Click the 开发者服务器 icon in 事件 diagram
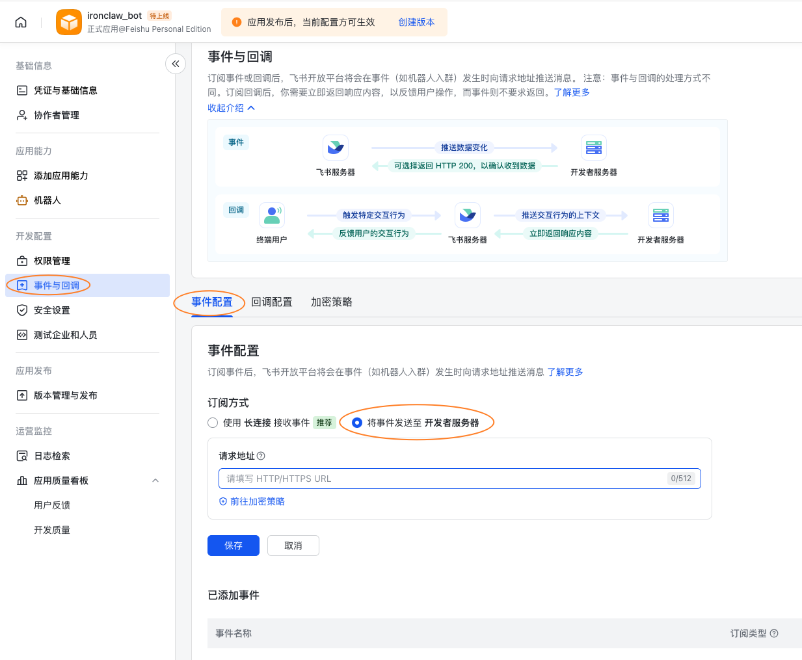 pyautogui.click(x=594, y=148)
